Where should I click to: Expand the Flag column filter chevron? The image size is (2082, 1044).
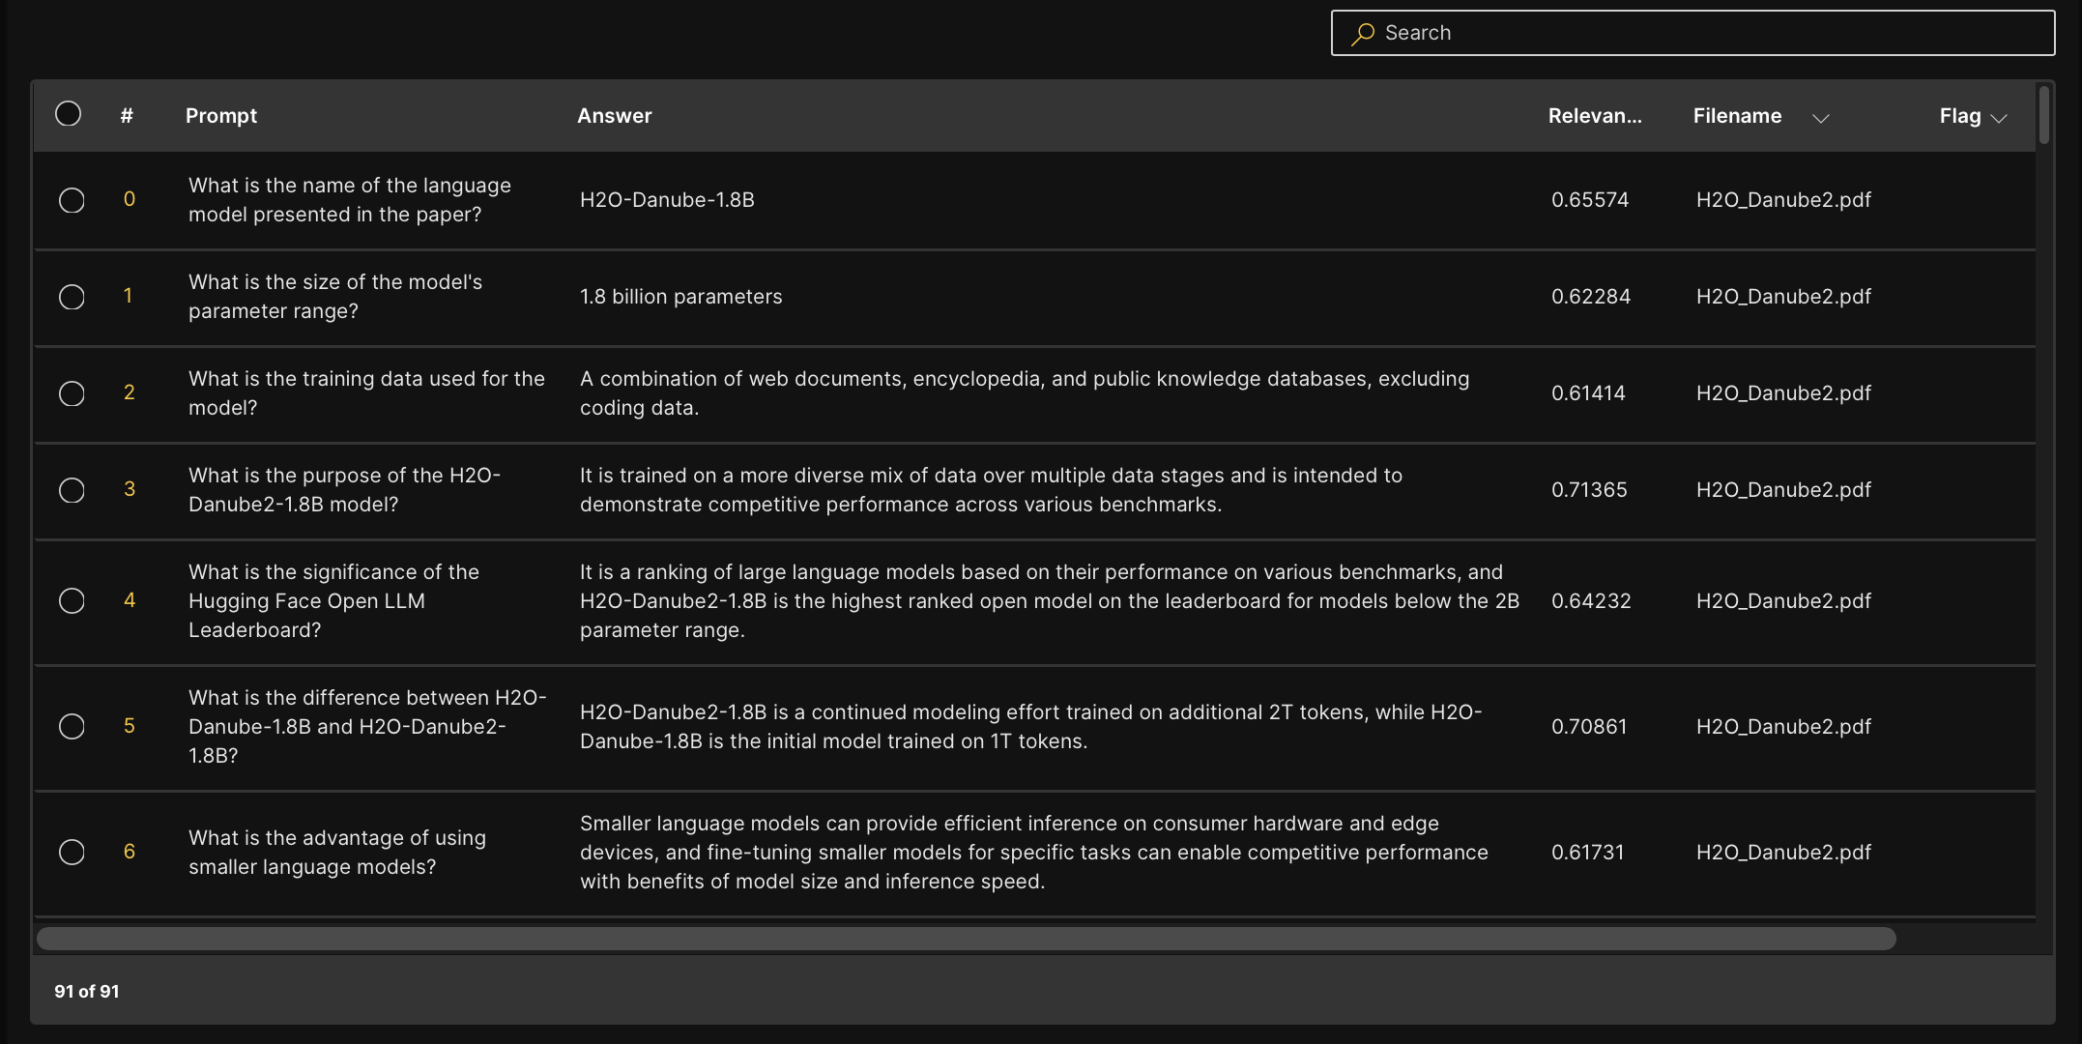[2000, 118]
